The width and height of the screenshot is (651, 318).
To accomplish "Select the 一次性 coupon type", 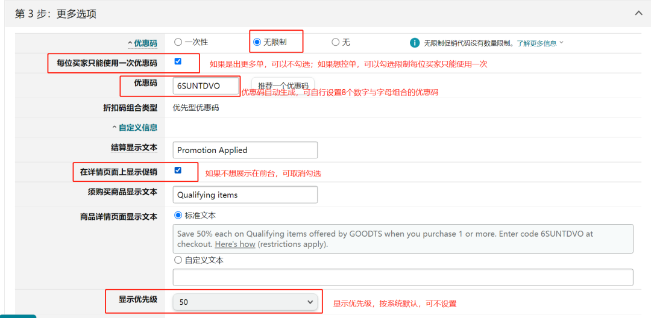I will pyautogui.click(x=178, y=42).
